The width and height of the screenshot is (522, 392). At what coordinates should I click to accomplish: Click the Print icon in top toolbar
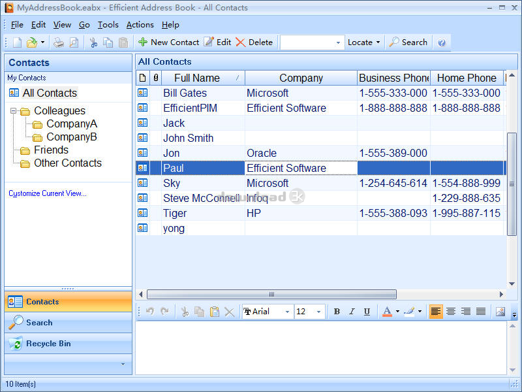coord(59,42)
